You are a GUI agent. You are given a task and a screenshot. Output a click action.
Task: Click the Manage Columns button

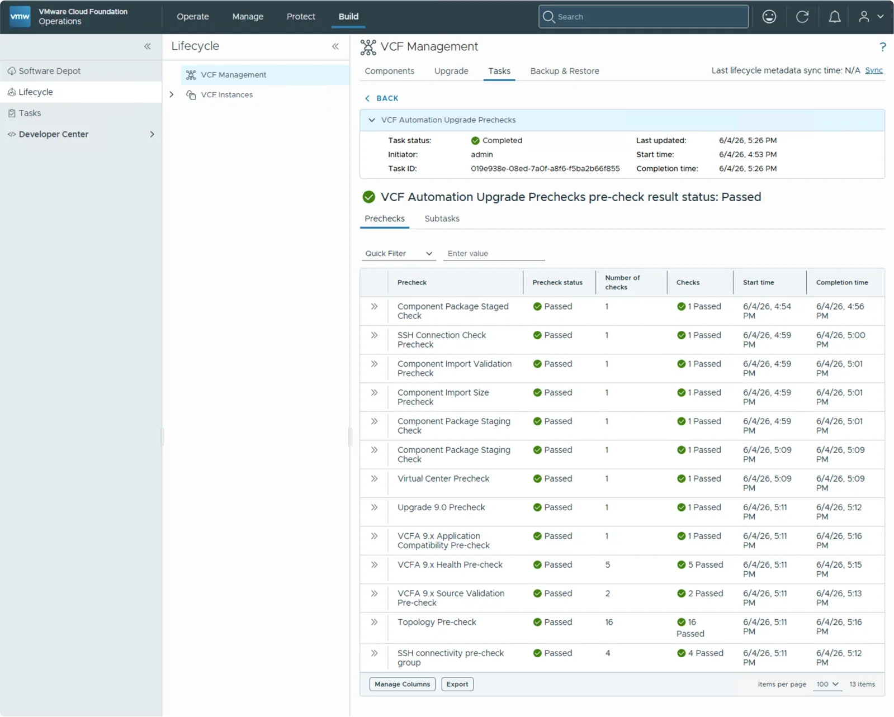point(403,685)
